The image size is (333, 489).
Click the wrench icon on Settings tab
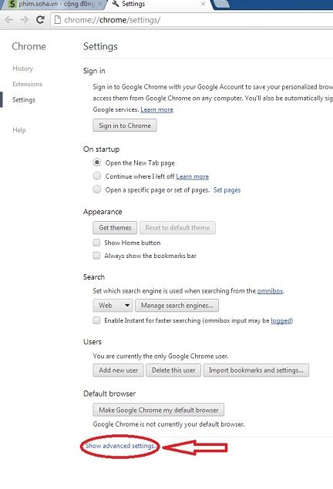(x=115, y=4)
